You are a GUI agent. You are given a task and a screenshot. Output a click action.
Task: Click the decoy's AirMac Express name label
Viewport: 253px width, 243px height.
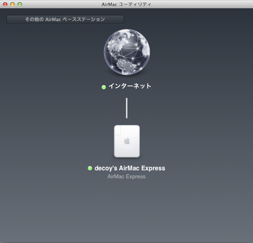[x=130, y=168]
